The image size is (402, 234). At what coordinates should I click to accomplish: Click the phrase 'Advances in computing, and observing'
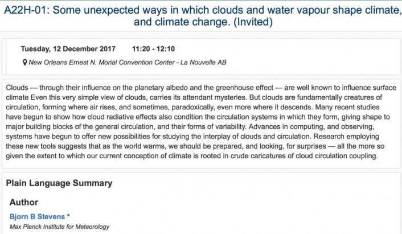click(311, 126)
